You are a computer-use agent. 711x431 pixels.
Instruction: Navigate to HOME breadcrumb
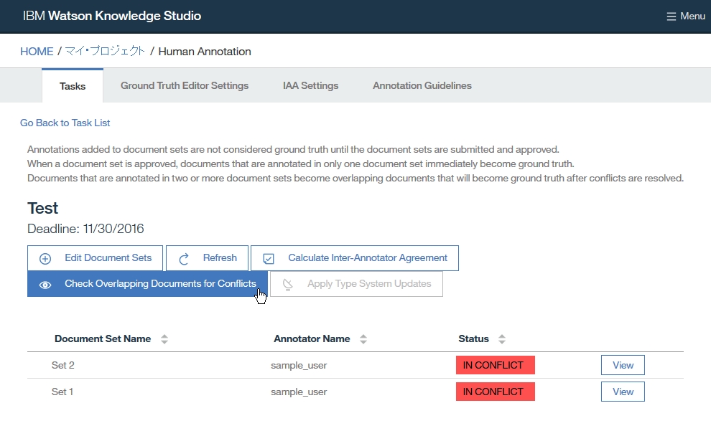(37, 52)
